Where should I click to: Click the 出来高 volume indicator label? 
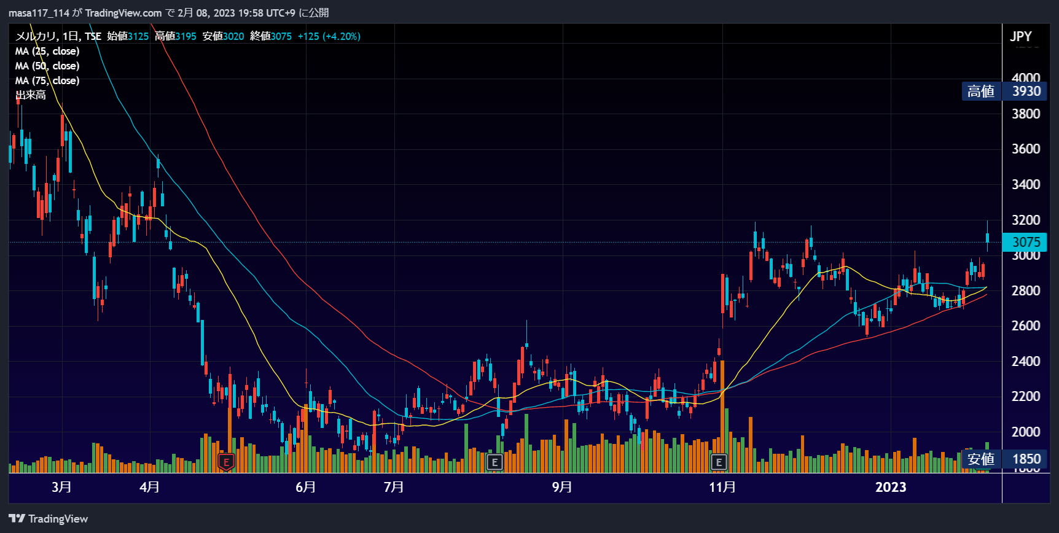coord(31,95)
